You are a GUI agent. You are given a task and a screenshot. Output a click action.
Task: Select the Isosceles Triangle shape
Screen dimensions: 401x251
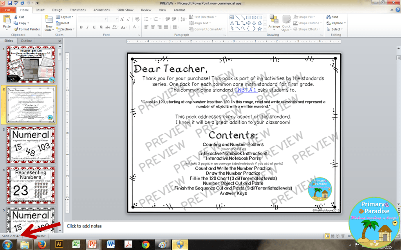[232, 23]
